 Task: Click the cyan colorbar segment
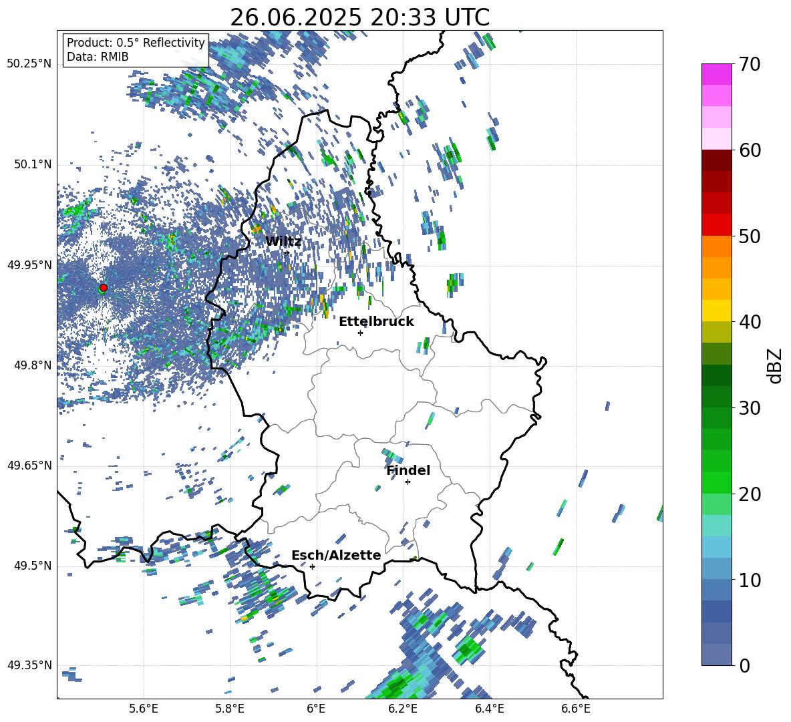tap(716, 525)
